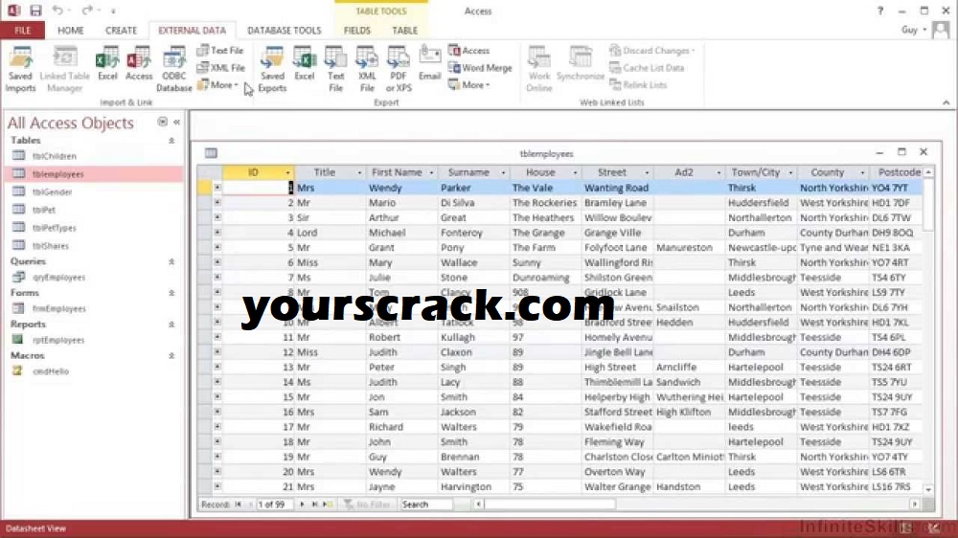Screen dimensions: 958x538
Task: Export to Text File in Export group
Action: tap(335, 70)
